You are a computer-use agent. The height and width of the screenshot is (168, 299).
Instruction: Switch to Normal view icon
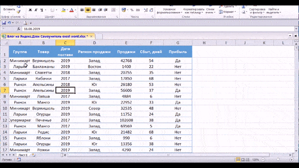tap(238, 160)
